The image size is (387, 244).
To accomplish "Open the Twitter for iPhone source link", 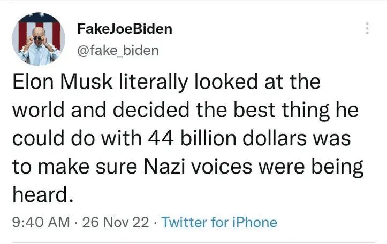I will (219, 222).
